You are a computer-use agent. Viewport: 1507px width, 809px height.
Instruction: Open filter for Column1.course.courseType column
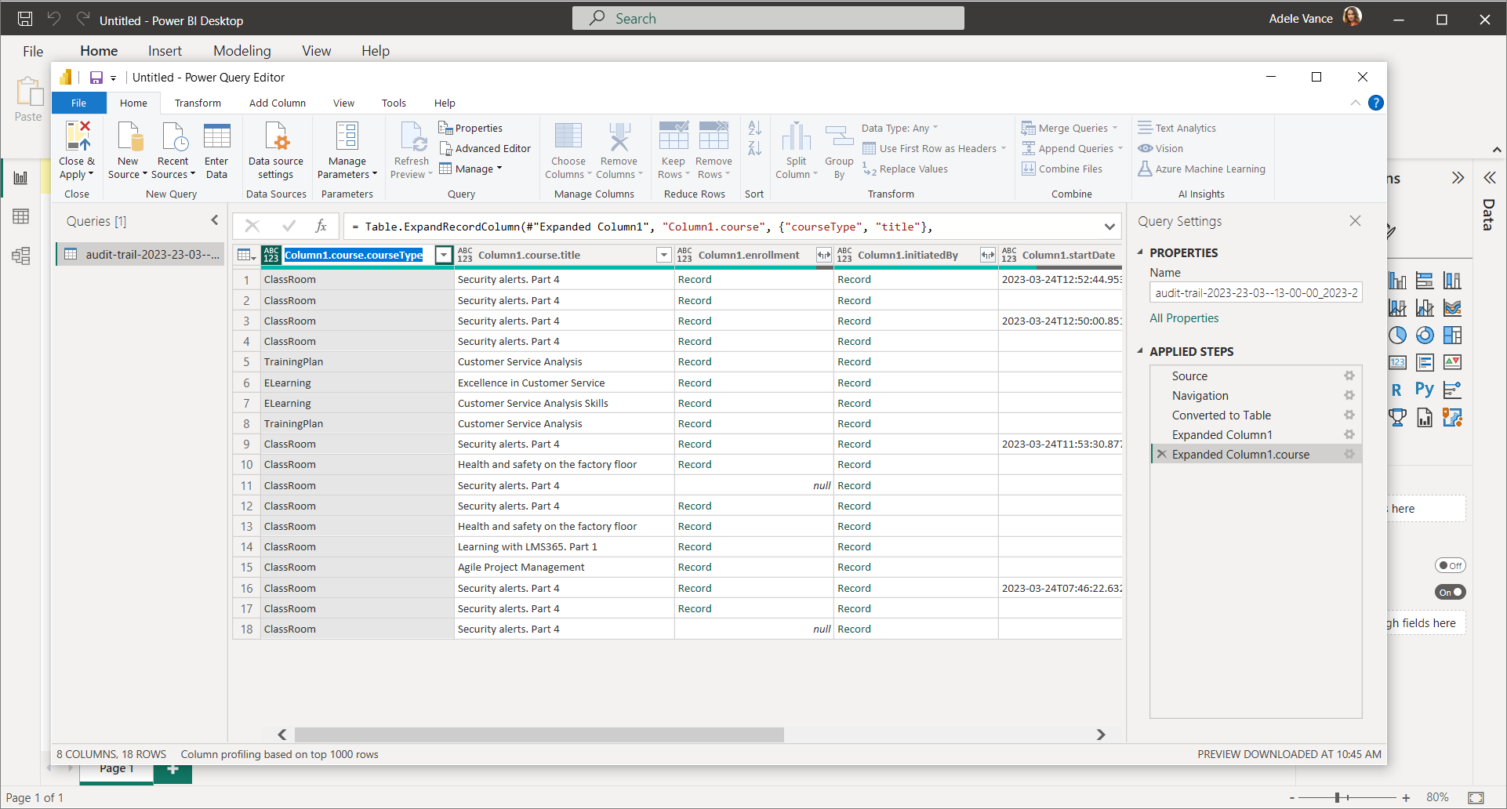pos(444,255)
